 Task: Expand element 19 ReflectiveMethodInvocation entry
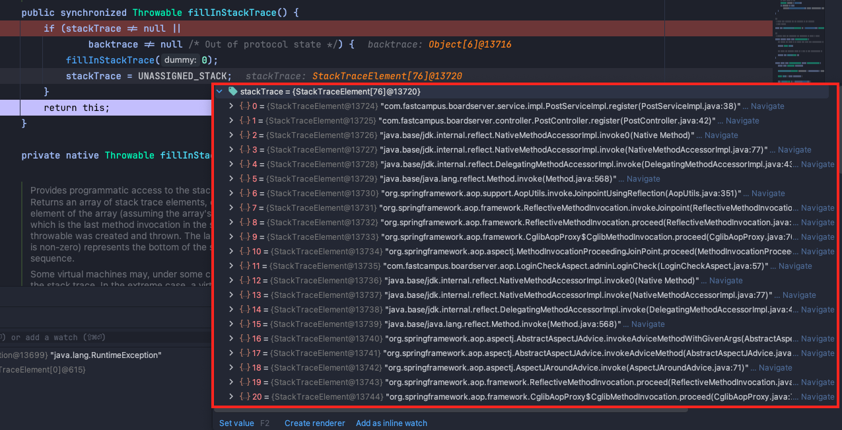point(230,382)
